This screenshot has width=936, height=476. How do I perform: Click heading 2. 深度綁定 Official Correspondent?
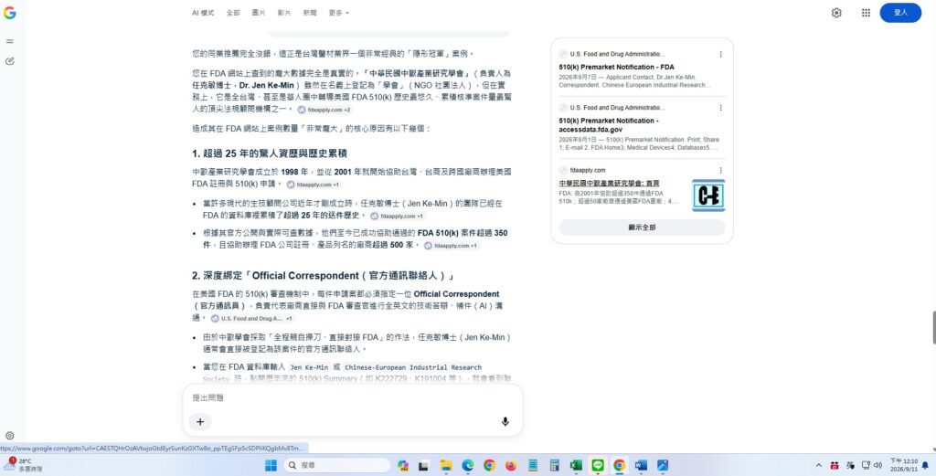(323, 276)
